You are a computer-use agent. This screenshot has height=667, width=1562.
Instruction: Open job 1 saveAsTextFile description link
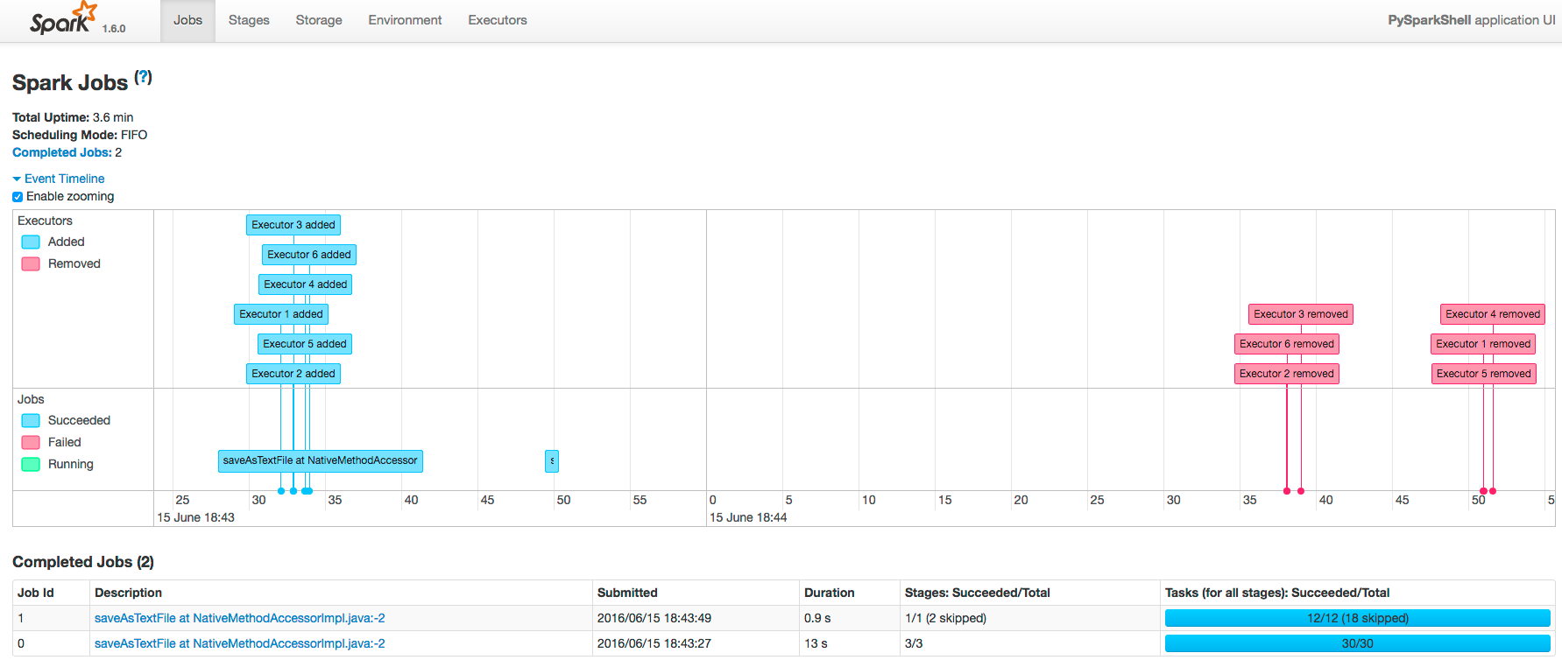(240, 618)
